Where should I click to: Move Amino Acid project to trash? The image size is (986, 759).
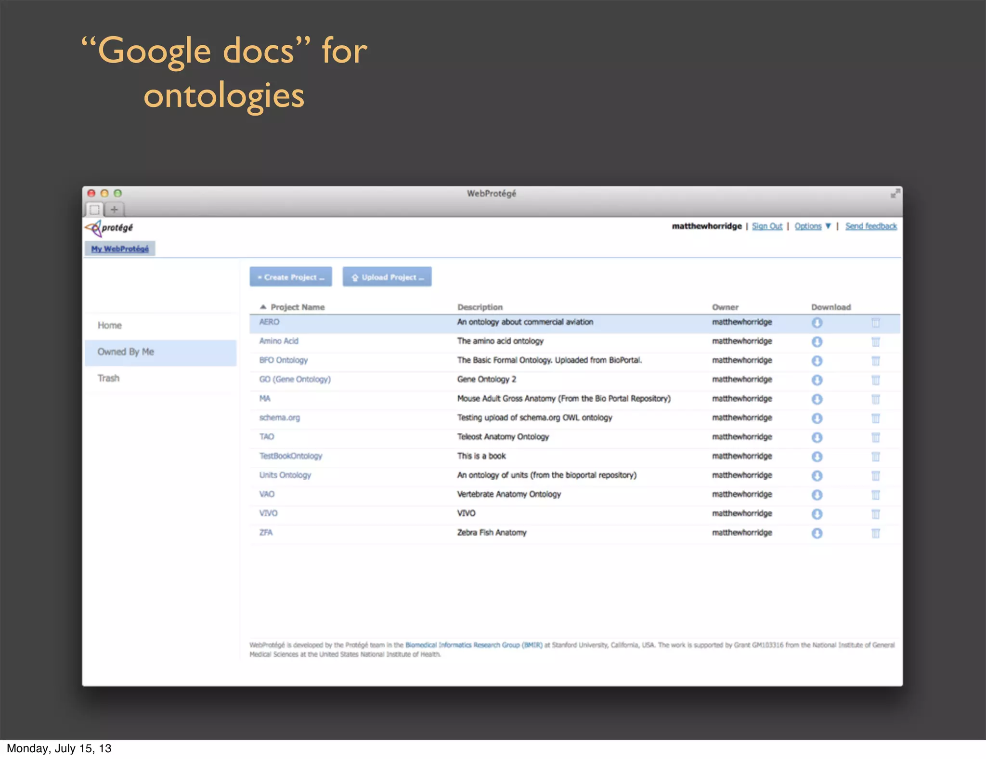pos(876,342)
